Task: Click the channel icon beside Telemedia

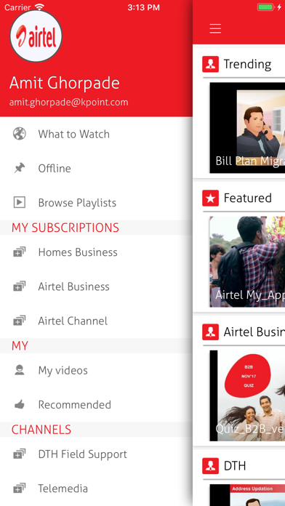Action: point(20,489)
